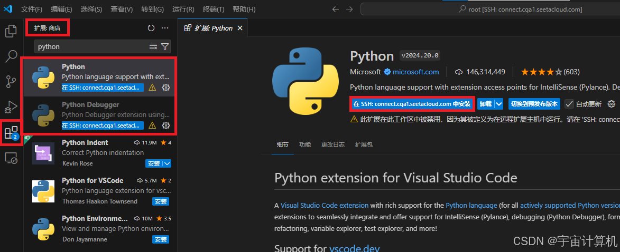Open microsoft.com publisher link
Viewport: 620px width, 252px height.
coord(415,72)
